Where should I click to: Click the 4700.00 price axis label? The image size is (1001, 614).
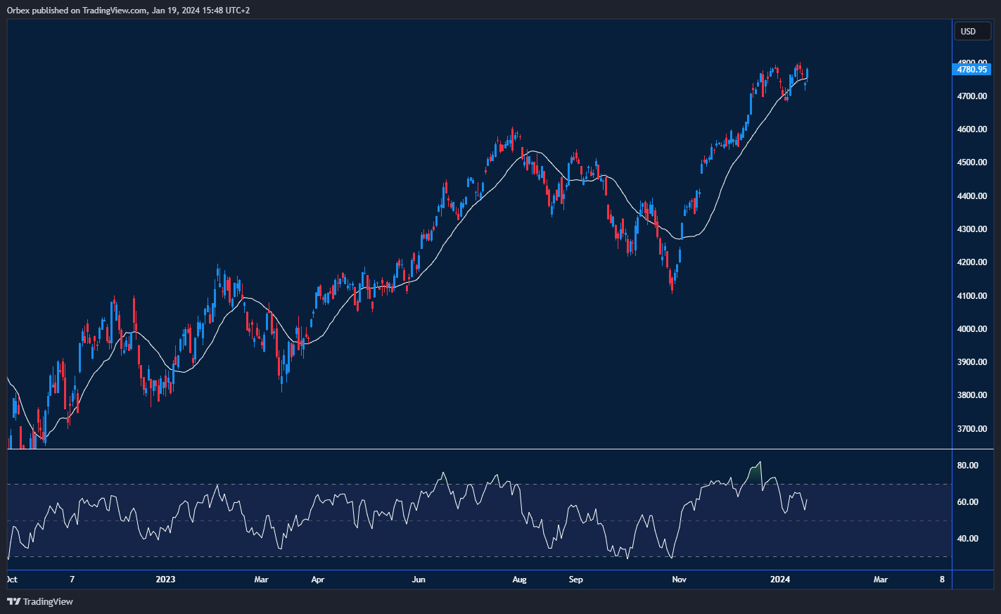click(971, 96)
